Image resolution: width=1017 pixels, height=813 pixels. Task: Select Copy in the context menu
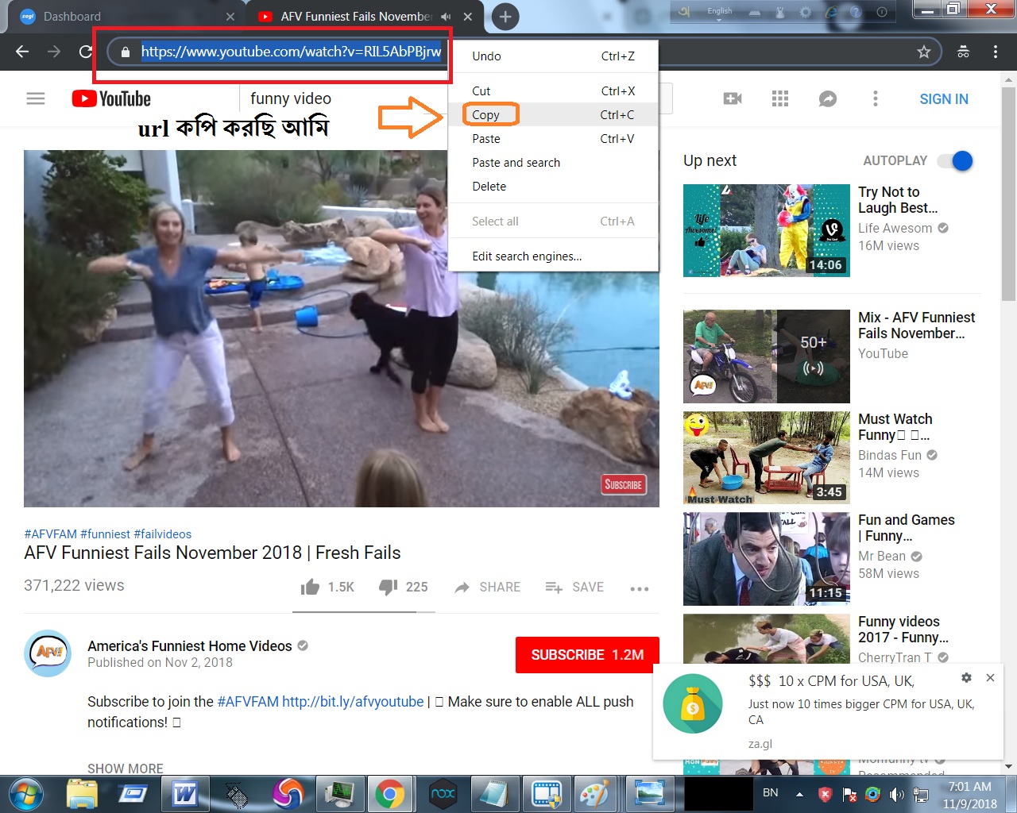pyautogui.click(x=553, y=115)
